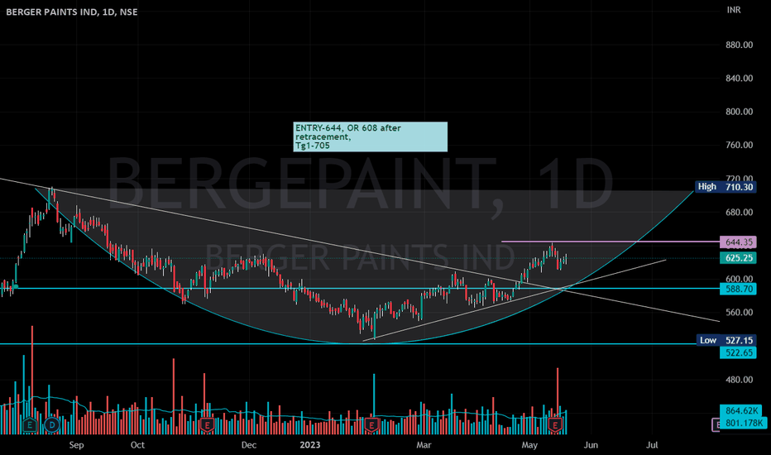Click the 800.00 price axis tick
Image resolution: width=771 pixels, height=455 pixels.
click(x=739, y=112)
